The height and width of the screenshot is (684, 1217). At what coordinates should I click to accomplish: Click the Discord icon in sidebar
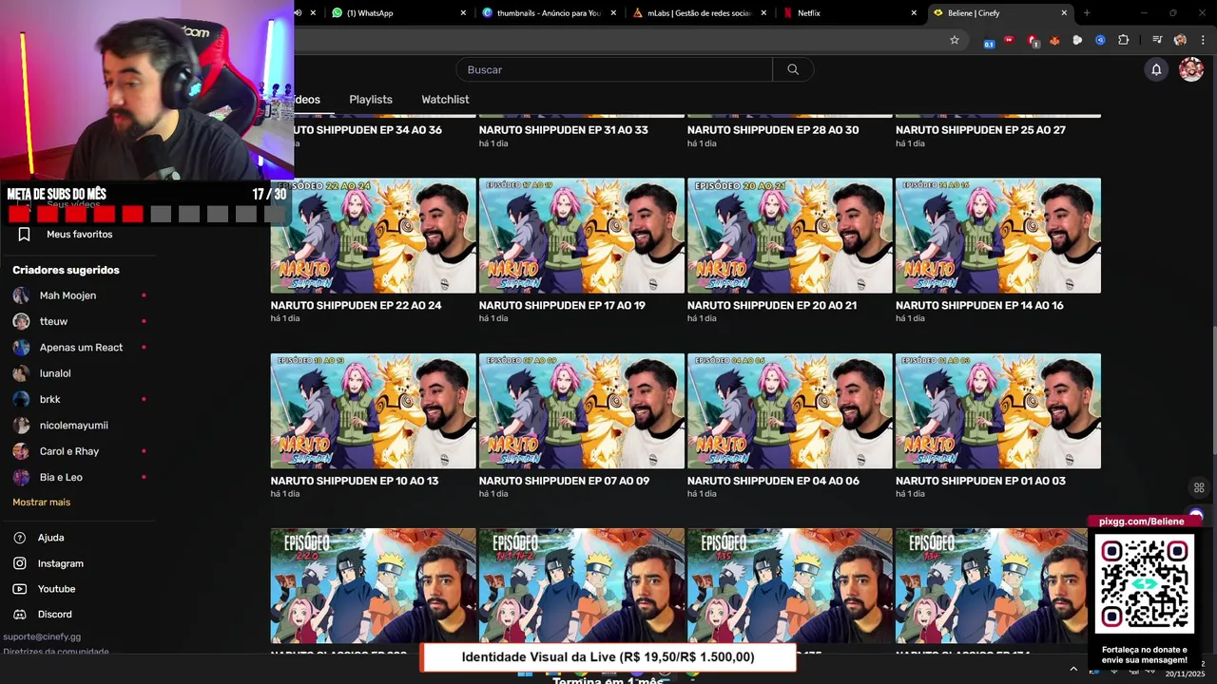[x=20, y=614]
